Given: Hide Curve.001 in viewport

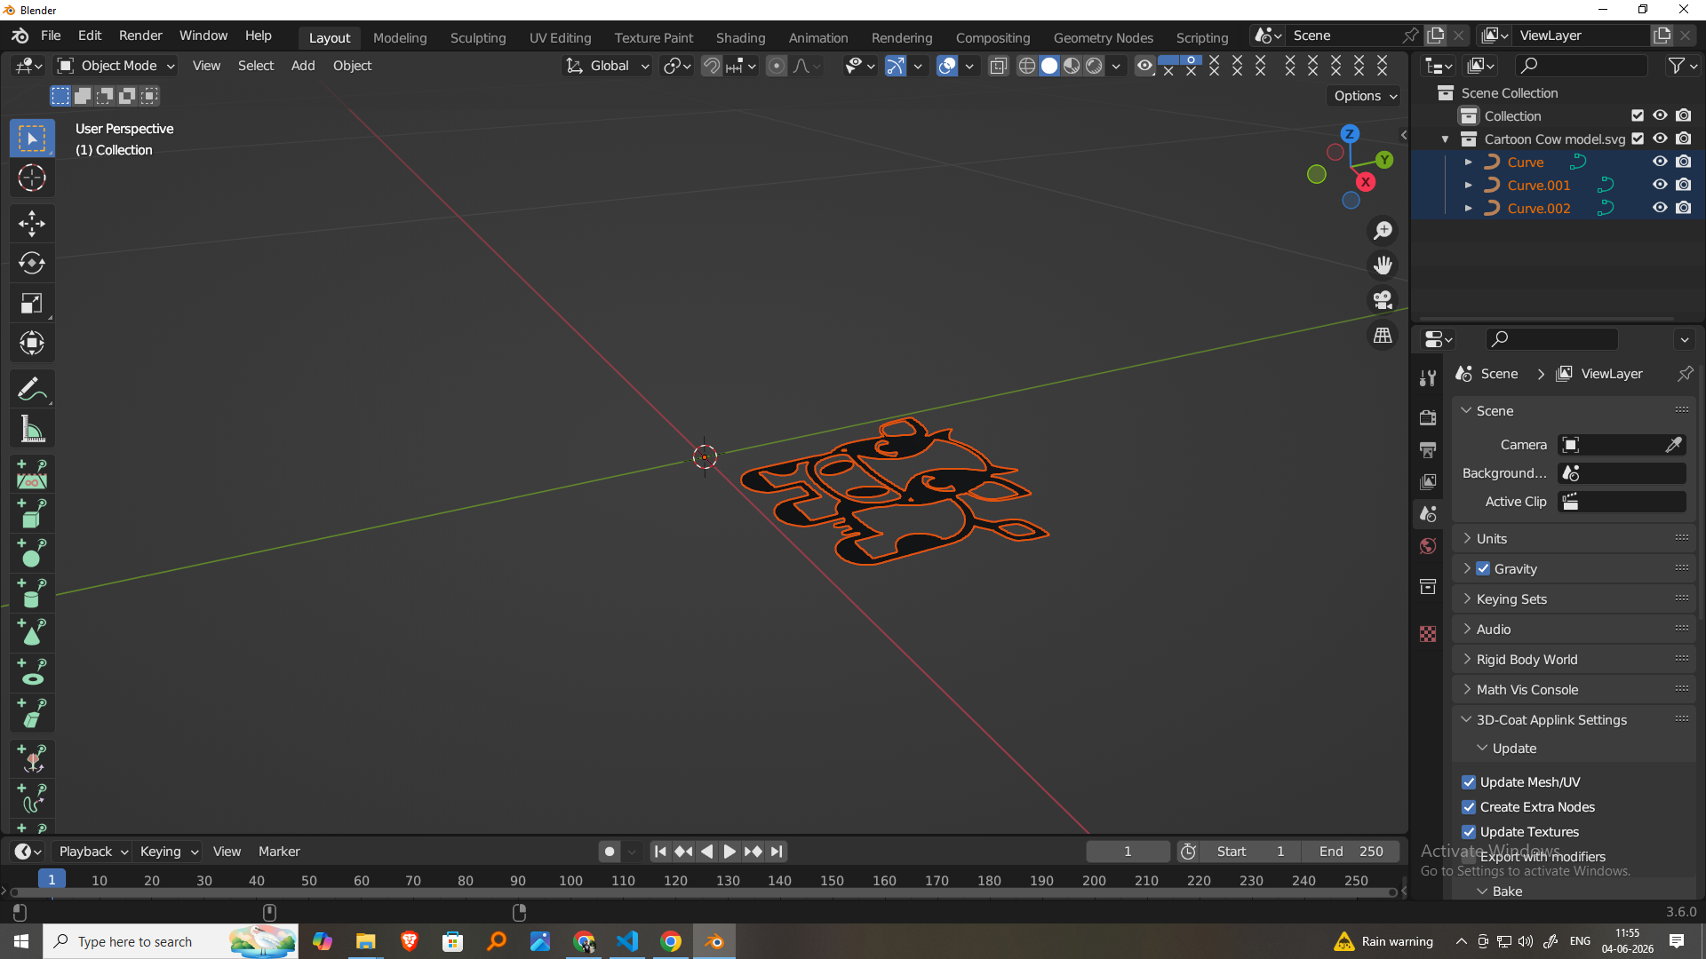Looking at the screenshot, I should 1660,185.
